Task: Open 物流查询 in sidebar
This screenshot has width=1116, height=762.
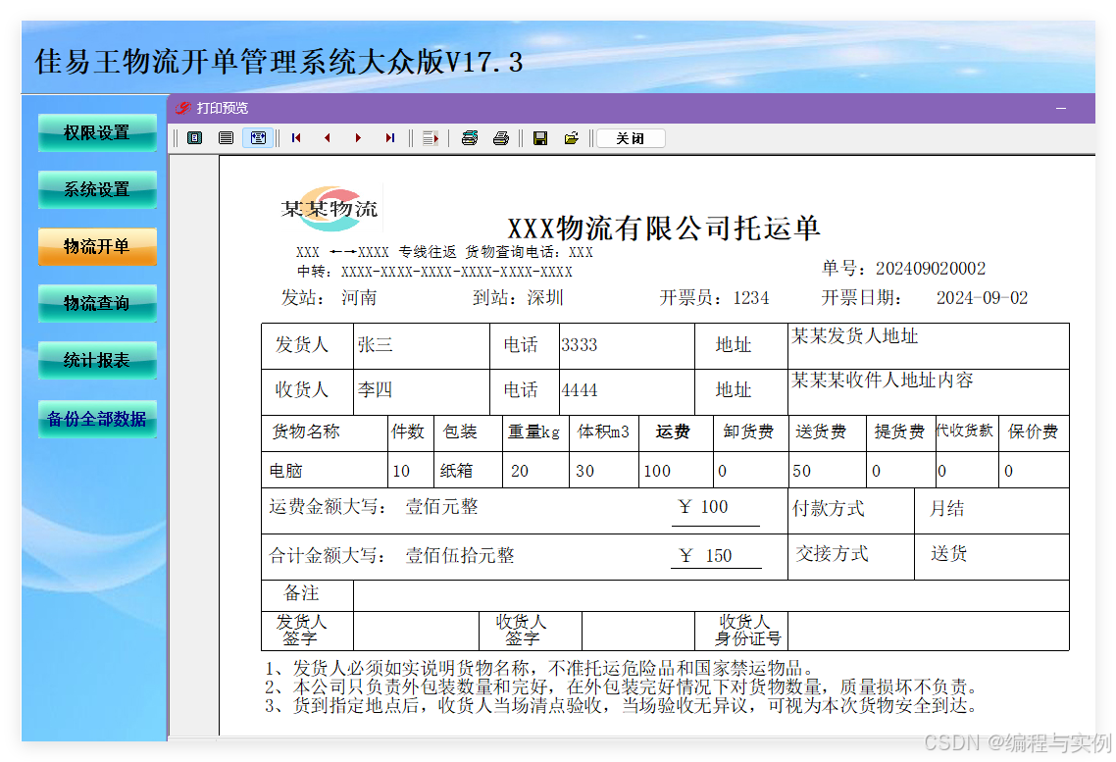Action: click(97, 304)
